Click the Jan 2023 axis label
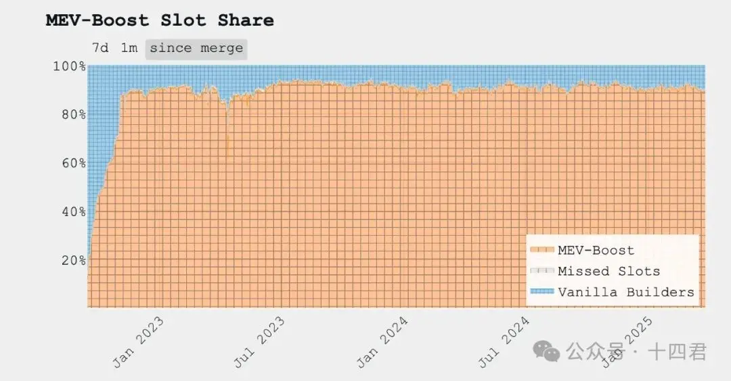The width and height of the screenshot is (731, 381). click(x=139, y=341)
